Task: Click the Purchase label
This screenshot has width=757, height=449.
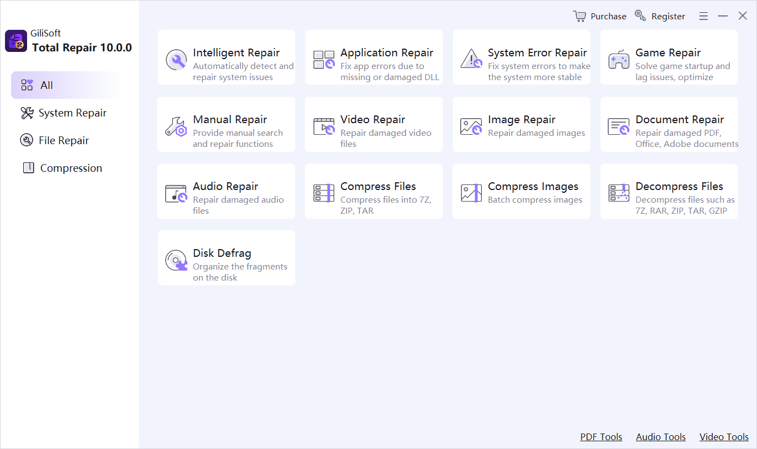Action: coord(608,16)
